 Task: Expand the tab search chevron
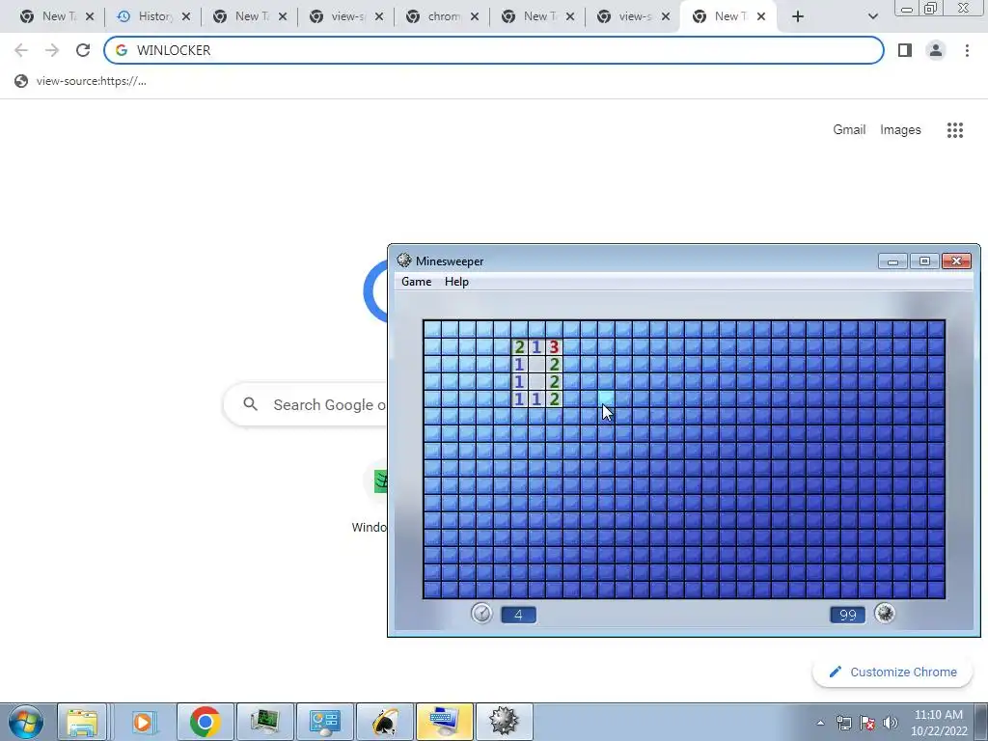[x=872, y=16]
